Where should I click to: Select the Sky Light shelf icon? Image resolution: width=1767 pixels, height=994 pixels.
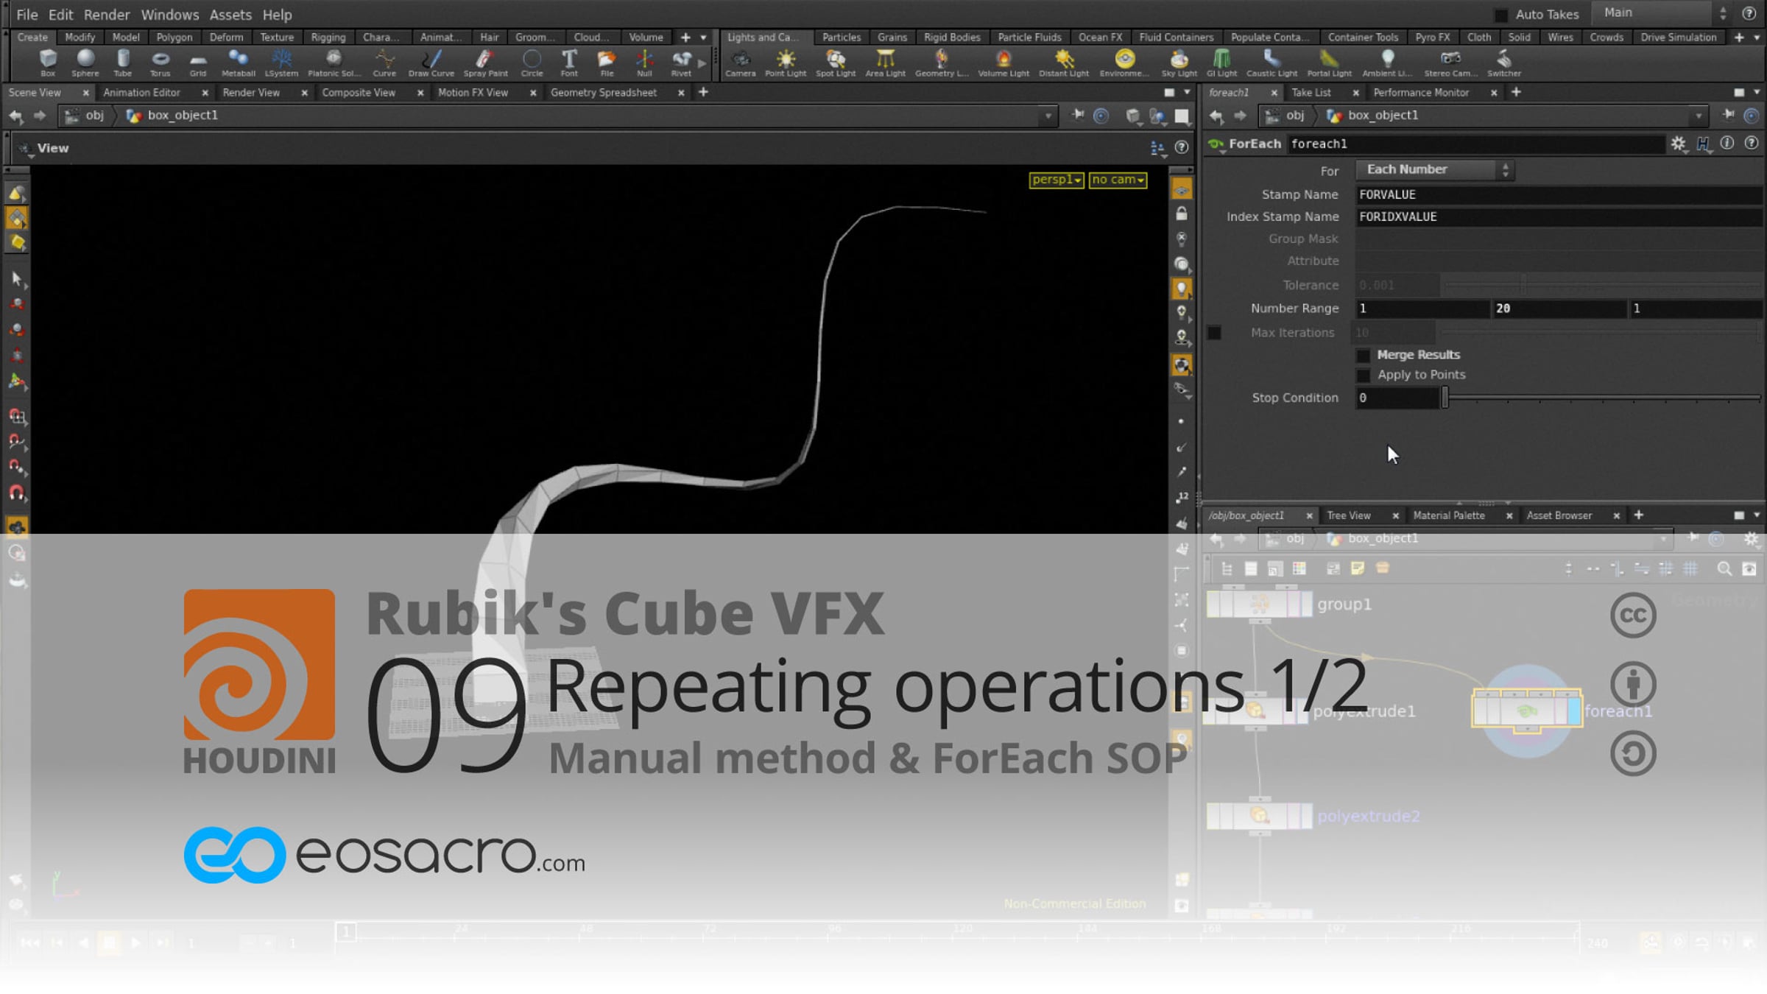[x=1179, y=61]
